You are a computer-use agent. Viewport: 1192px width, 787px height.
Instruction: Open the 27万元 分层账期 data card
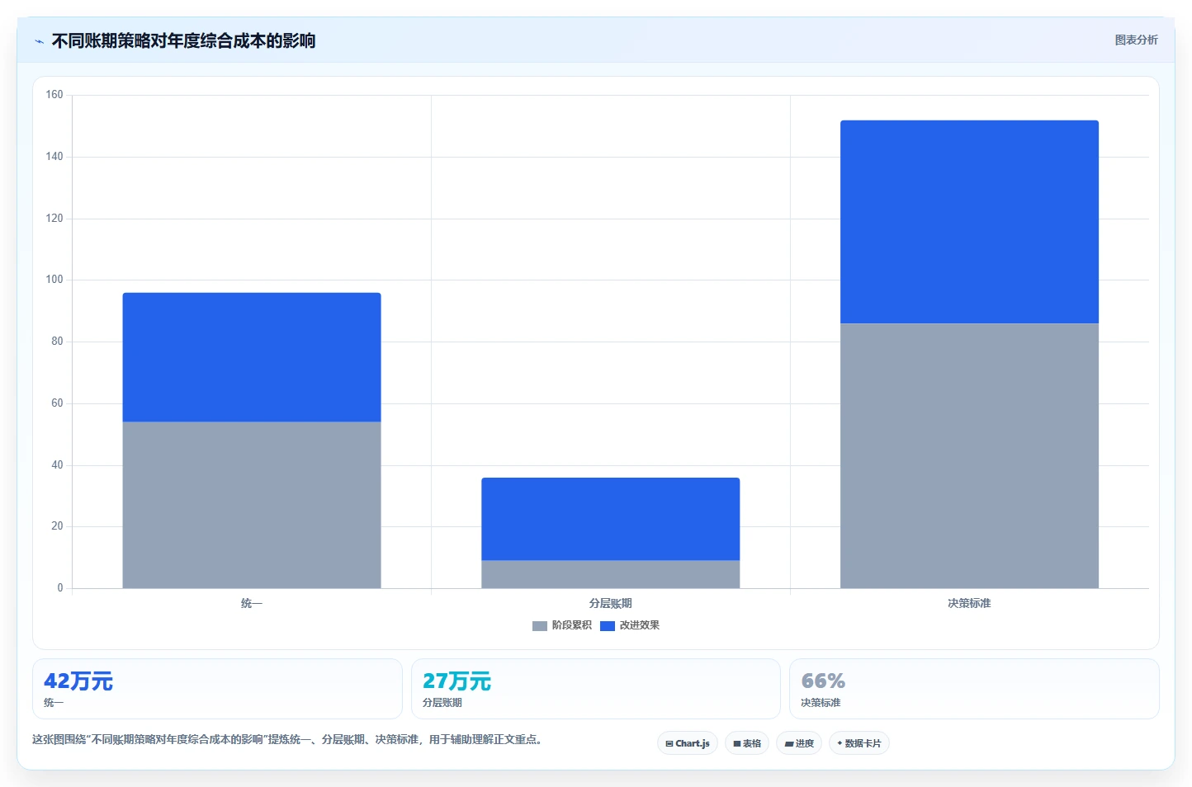pyautogui.click(x=596, y=689)
